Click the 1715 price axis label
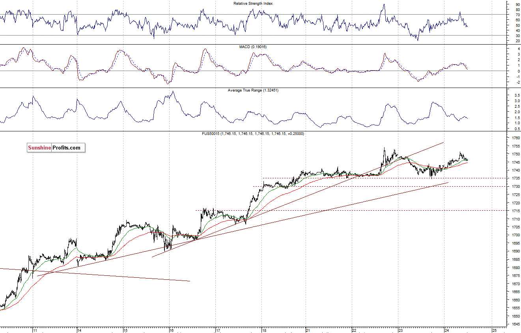This screenshot has width=521, height=333. (515, 211)
